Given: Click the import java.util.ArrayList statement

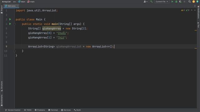Looking at the screenshot, I should coord(37,11).
